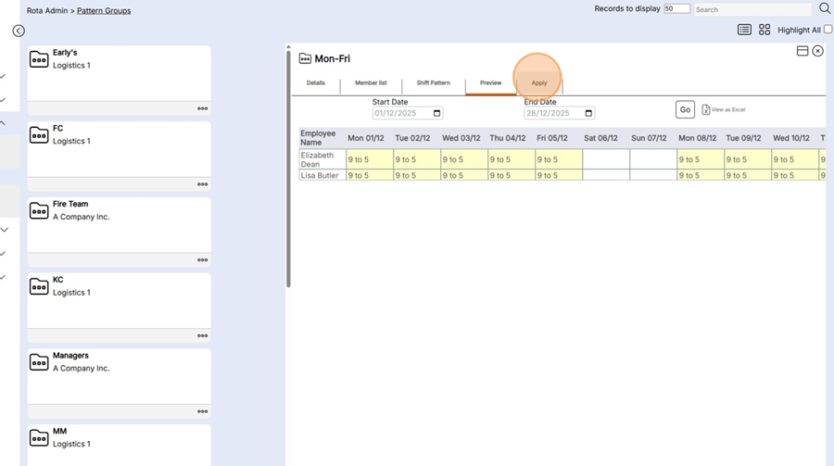Click the Records to display field

coord(676,8)
